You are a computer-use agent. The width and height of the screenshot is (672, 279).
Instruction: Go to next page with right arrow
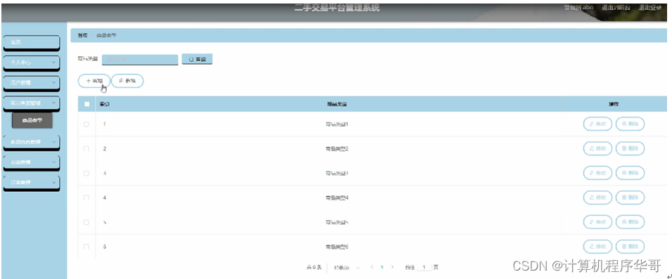click(392, 267)
